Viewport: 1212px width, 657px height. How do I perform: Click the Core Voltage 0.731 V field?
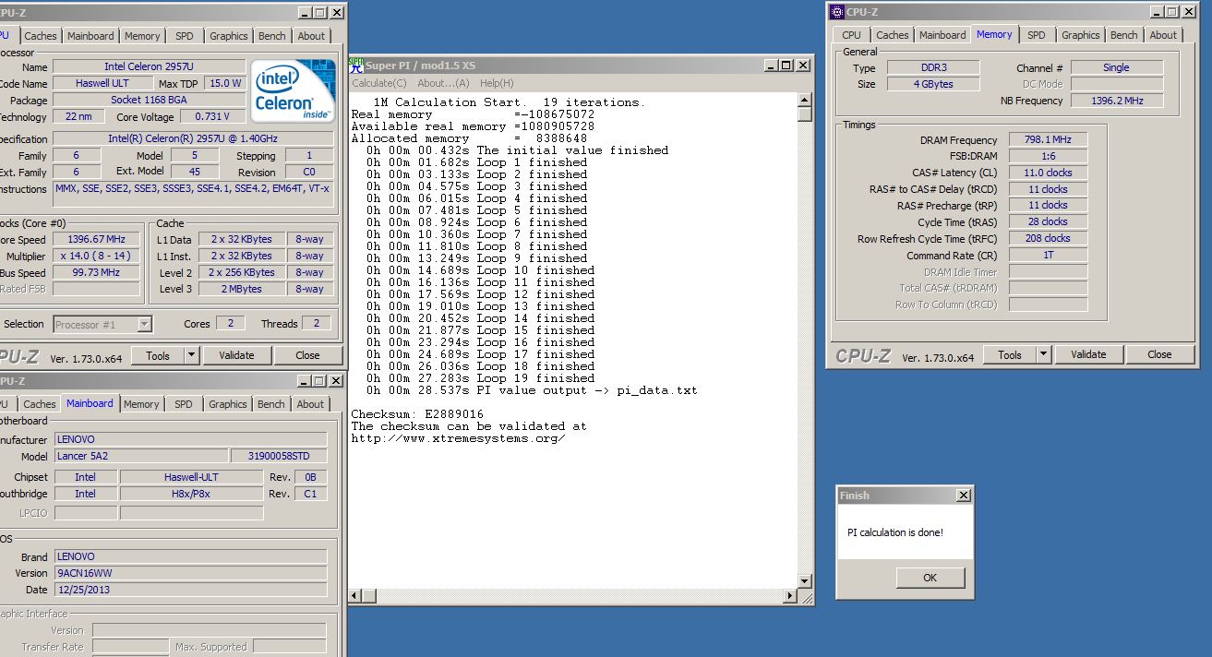tap(213, 117)
